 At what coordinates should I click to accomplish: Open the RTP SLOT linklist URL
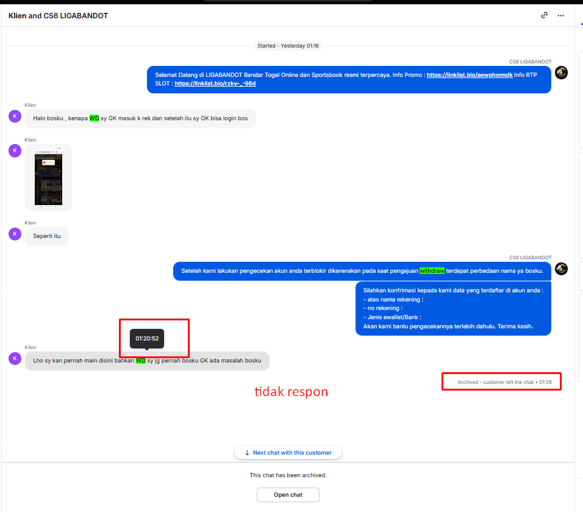click(215, 84)
